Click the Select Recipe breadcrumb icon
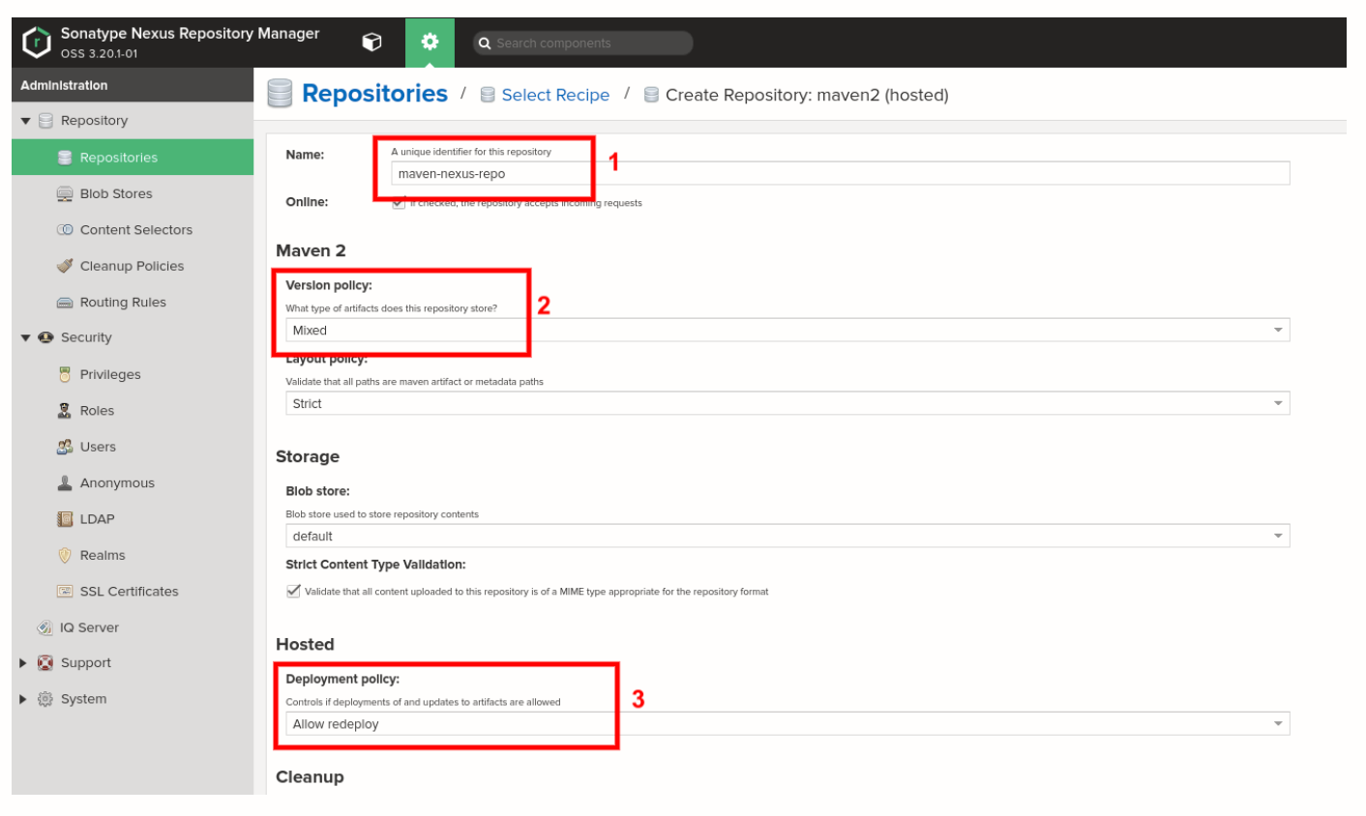The width and height of the screenshot is (1366, 816). click(488, 95)
